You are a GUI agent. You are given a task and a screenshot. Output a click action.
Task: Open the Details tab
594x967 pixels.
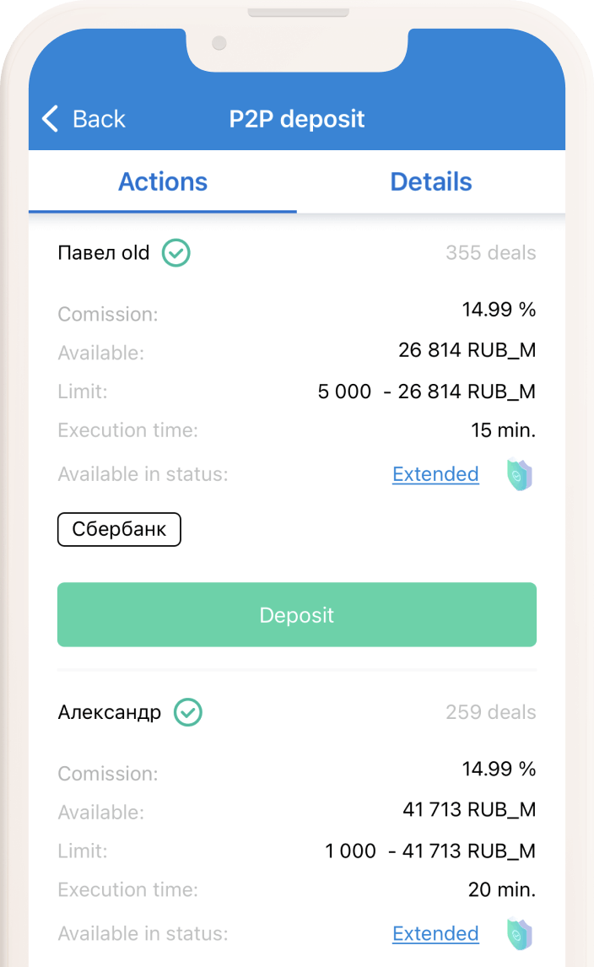click(431, 181)
